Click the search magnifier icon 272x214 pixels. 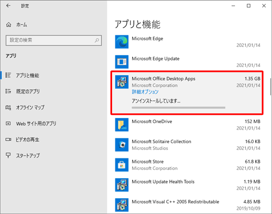click(97, 40)
